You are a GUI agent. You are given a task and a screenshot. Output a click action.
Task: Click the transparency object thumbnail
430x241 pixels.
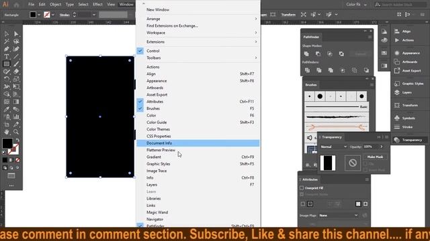click(x=328, y=163)
